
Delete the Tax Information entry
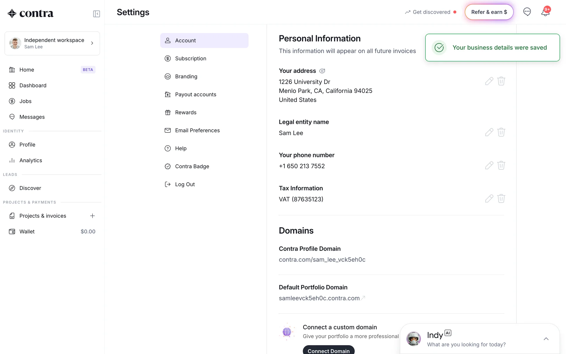tap(501, 199)
